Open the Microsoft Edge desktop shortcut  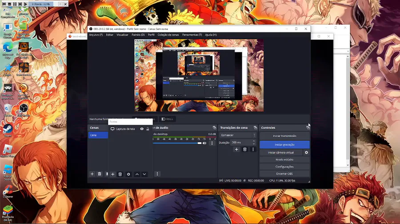click(x=8, y=50)
